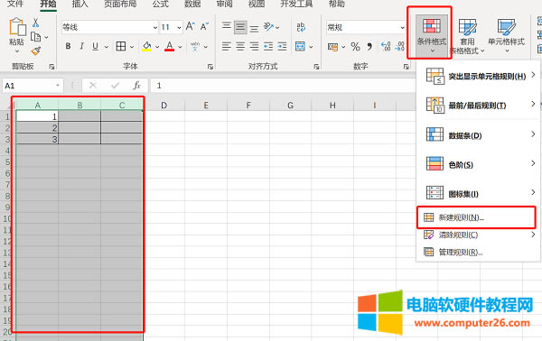Click the Wrap text (ab) icon

(x=301, y=27)
